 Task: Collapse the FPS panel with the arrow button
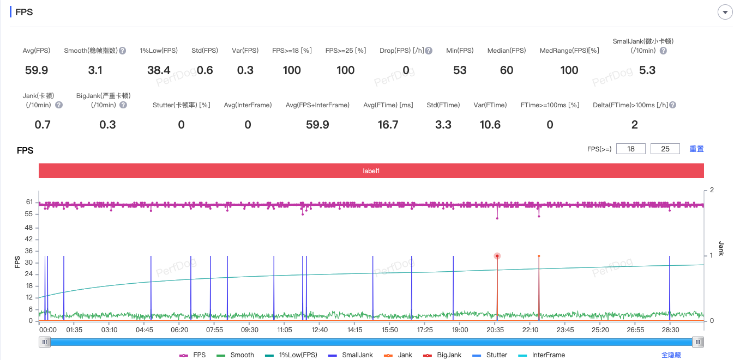725,12
